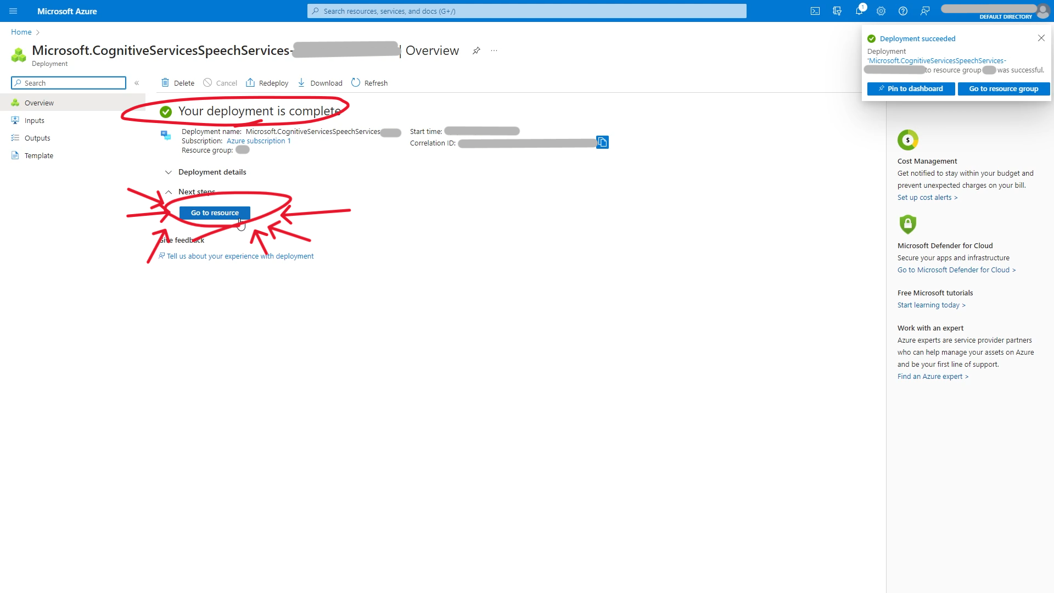Click the Go to resource button
Image resolution: width=1054 pixels, height=593 pixels.
pos(215,213)
